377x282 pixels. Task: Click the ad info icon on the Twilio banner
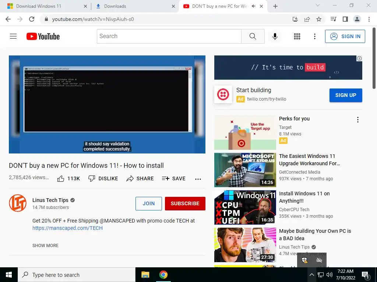[359, 58]
